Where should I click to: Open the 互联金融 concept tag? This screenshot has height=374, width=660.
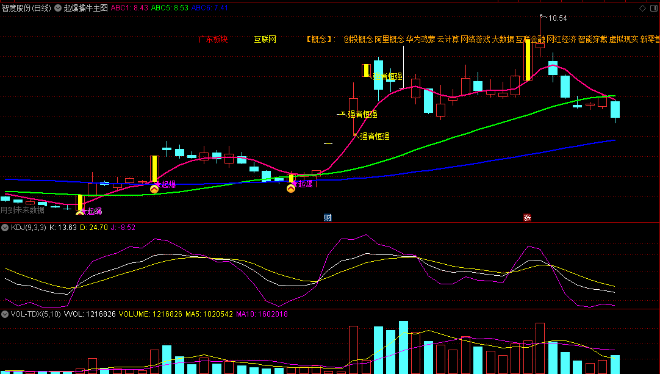click(x=530, y=39)
